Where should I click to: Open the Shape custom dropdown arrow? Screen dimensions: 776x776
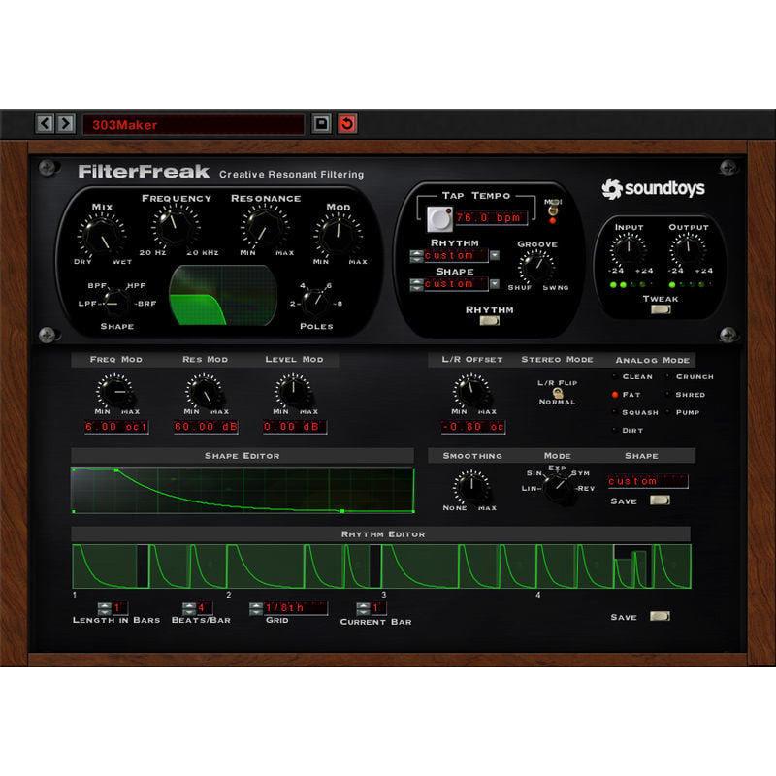tap(494, 284)
